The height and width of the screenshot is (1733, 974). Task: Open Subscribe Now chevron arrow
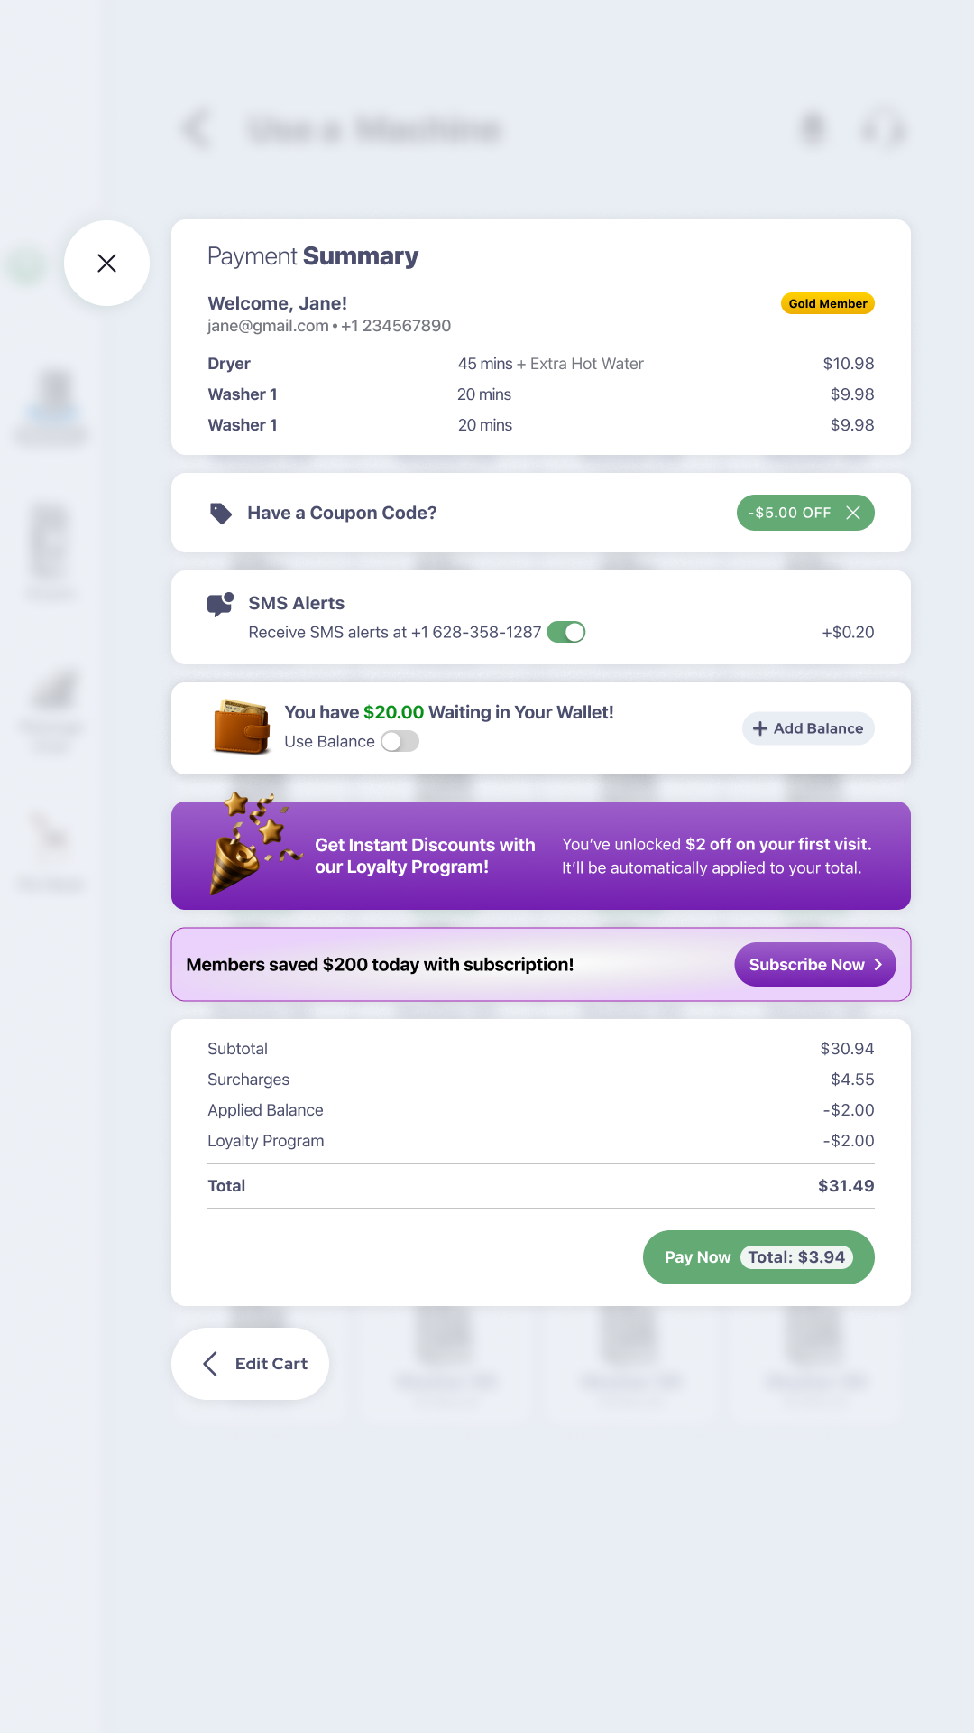coord(878,965)
